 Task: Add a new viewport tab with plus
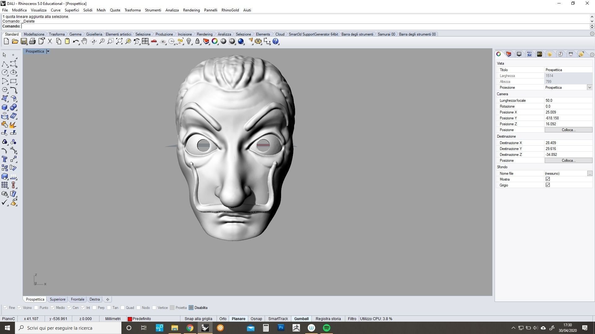tap(108, 299)
